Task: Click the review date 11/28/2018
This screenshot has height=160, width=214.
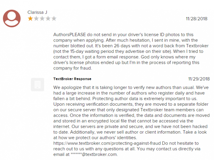Action: pyautogui.click(x=196, y=19)
